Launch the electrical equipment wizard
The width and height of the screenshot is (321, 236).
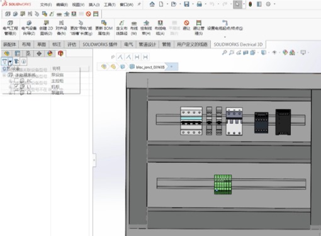[x=29, y=28]
